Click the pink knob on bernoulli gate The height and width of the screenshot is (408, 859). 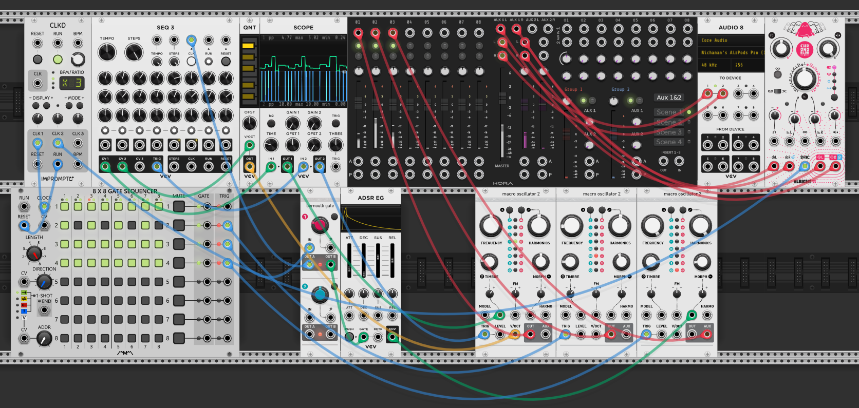pyautogui.click(x=320, y=225)
